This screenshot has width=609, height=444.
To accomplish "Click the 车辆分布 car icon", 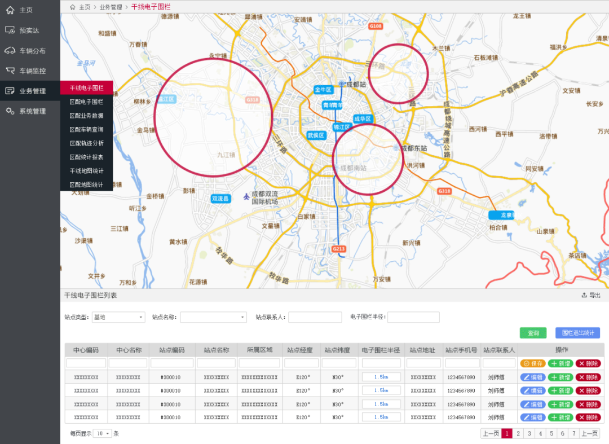I will 10,51.
